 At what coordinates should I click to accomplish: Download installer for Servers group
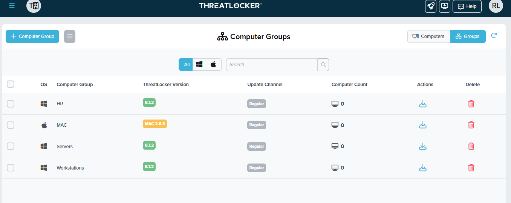(423, 146)
